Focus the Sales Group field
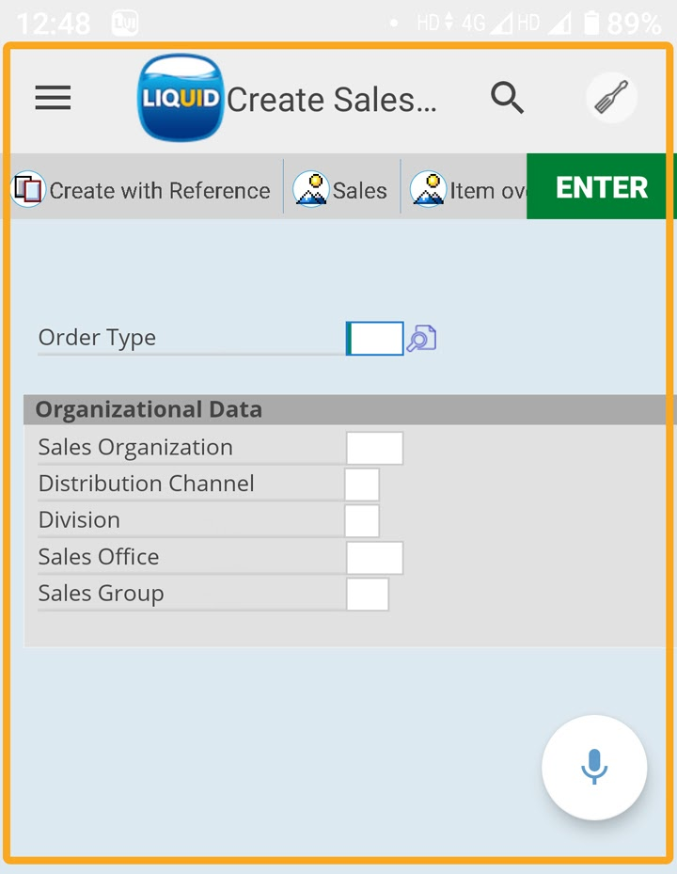 point(368,594)
